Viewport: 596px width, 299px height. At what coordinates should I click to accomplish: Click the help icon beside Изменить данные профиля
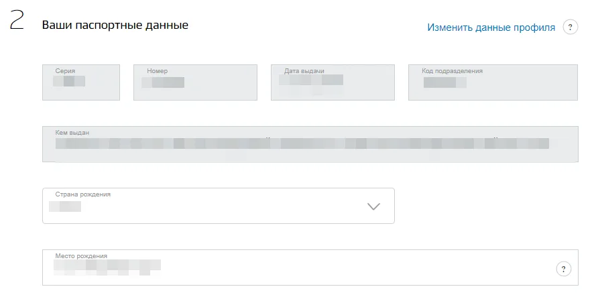click(570, 27)
